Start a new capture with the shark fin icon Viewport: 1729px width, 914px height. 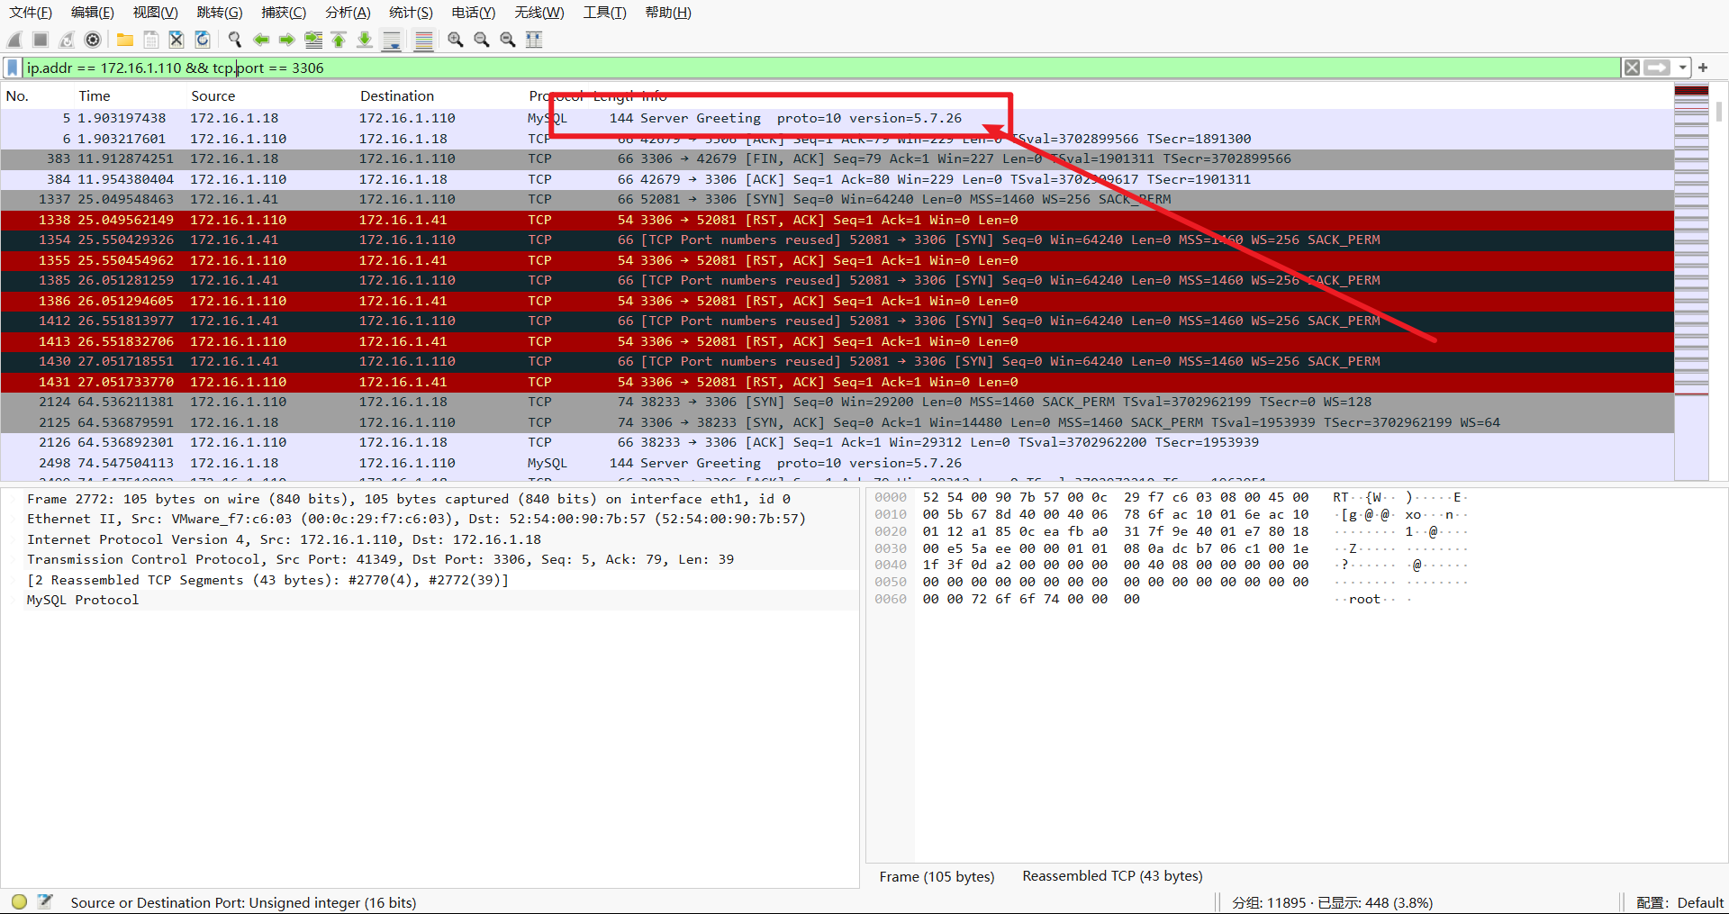coord(14,40)
